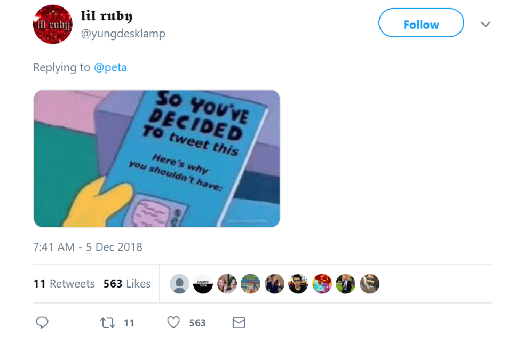Click the mirror selfie in suit avatar
Screen dimensions: 523x351
coord(274,284)
